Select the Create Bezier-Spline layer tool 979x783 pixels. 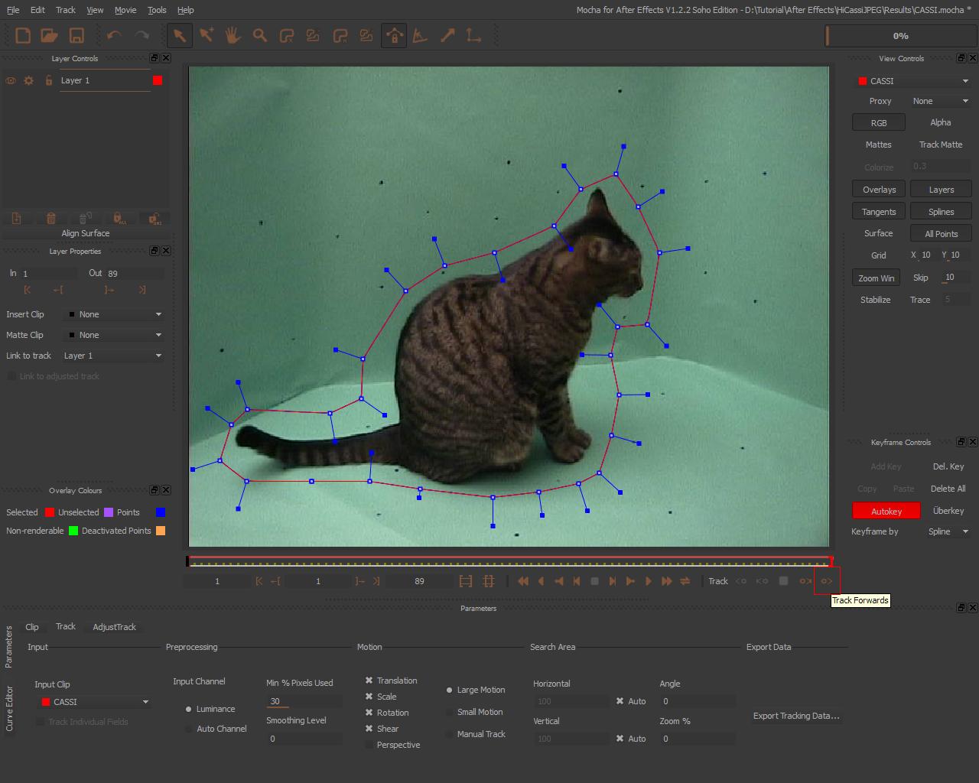coord(340,35)
